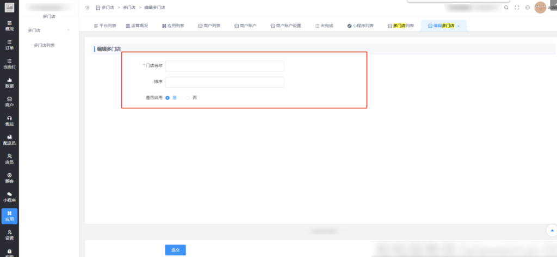Open the 应用 apps sidebar item
Viewport: 557px width, 257px height.
tap(9, 216)
